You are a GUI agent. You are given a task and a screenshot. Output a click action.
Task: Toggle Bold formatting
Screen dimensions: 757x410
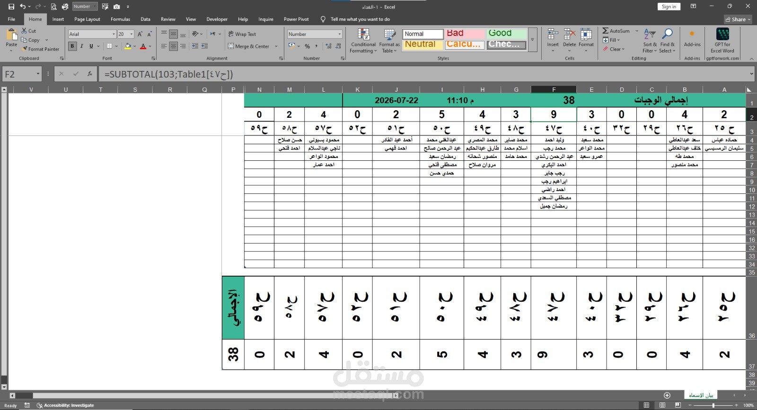[x=72, y=46]
